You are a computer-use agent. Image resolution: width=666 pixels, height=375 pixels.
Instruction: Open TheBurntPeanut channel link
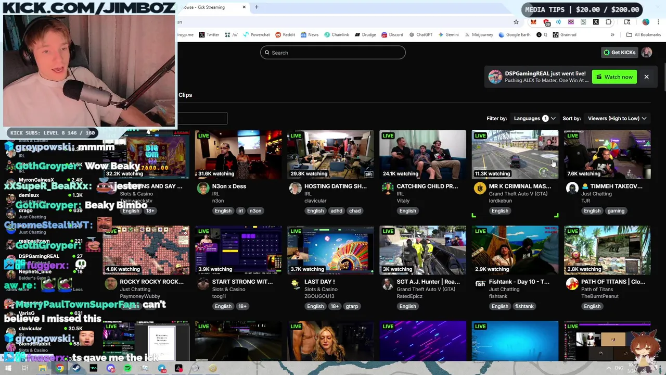click(x=599, y=296)
